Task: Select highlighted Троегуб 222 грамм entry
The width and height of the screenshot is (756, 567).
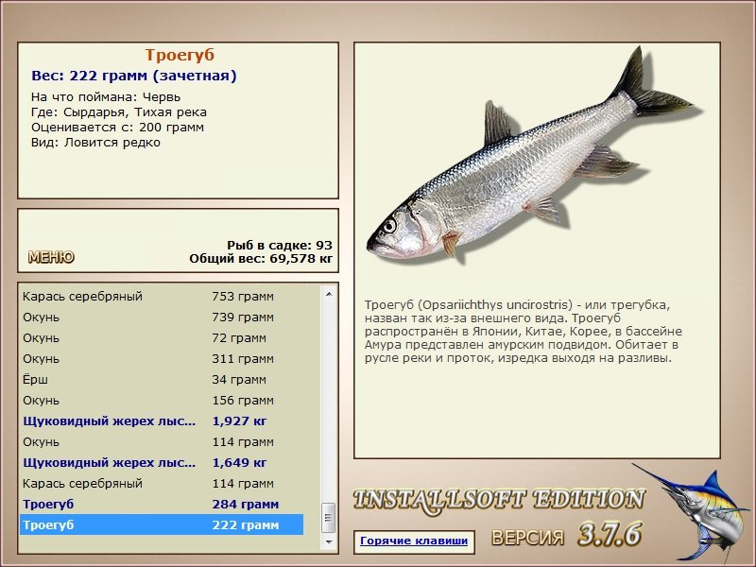Action: [162, 524]
